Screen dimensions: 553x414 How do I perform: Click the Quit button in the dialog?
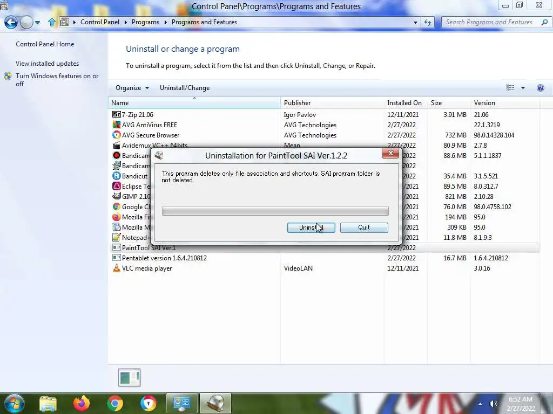click(x=364, y=227)
